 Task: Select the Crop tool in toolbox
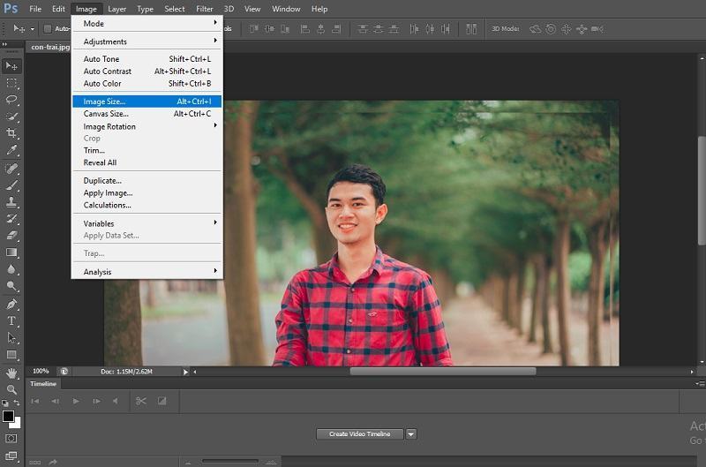tap(11, 132)
